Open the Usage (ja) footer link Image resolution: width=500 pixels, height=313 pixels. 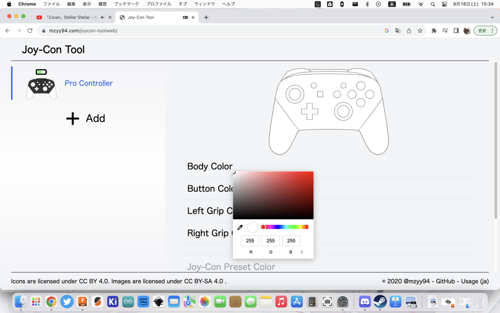click(475, 281)
